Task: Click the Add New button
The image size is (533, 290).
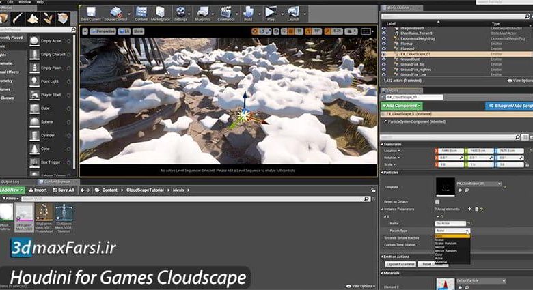Action: coord(12,190)
